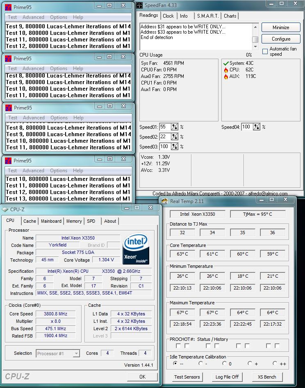The width and height of the screenshot is (305, 388).
Task: Click the CPU-Z title bar icon
Action: pos(5,209)
